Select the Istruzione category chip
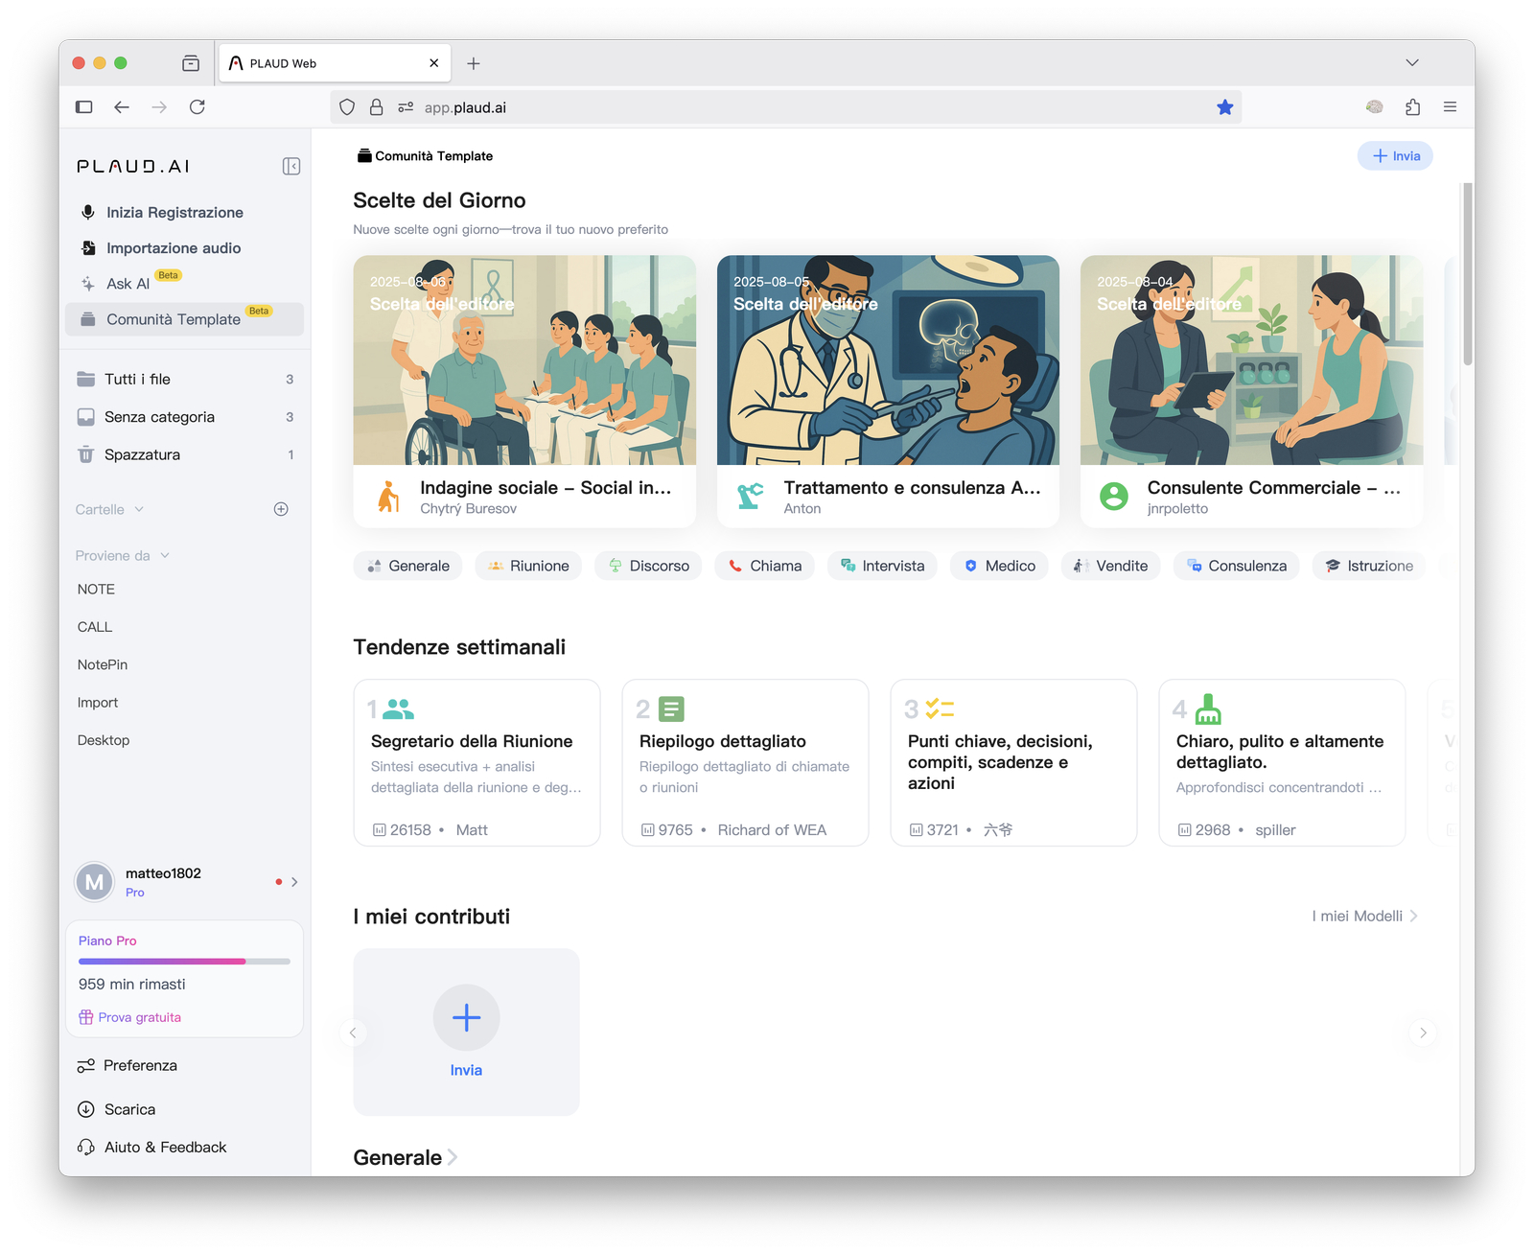Image resolution: width=1534 pixels, height=1254 pixels. pyautogui.click(x=1368, y=566)
